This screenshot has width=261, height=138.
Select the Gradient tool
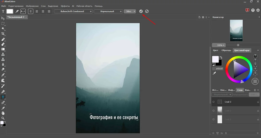tap(3, 49)
